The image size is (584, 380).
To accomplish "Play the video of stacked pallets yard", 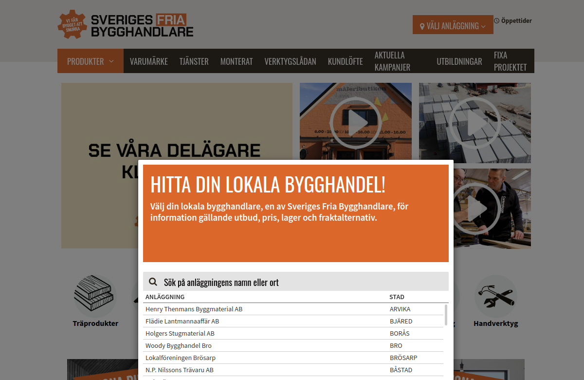I will pos(475,122).
